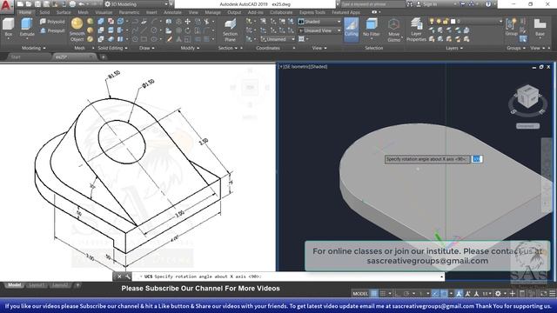Open the Section Plane tool
The width and height of the screenshot is (557, 313).
pos(230,30)
